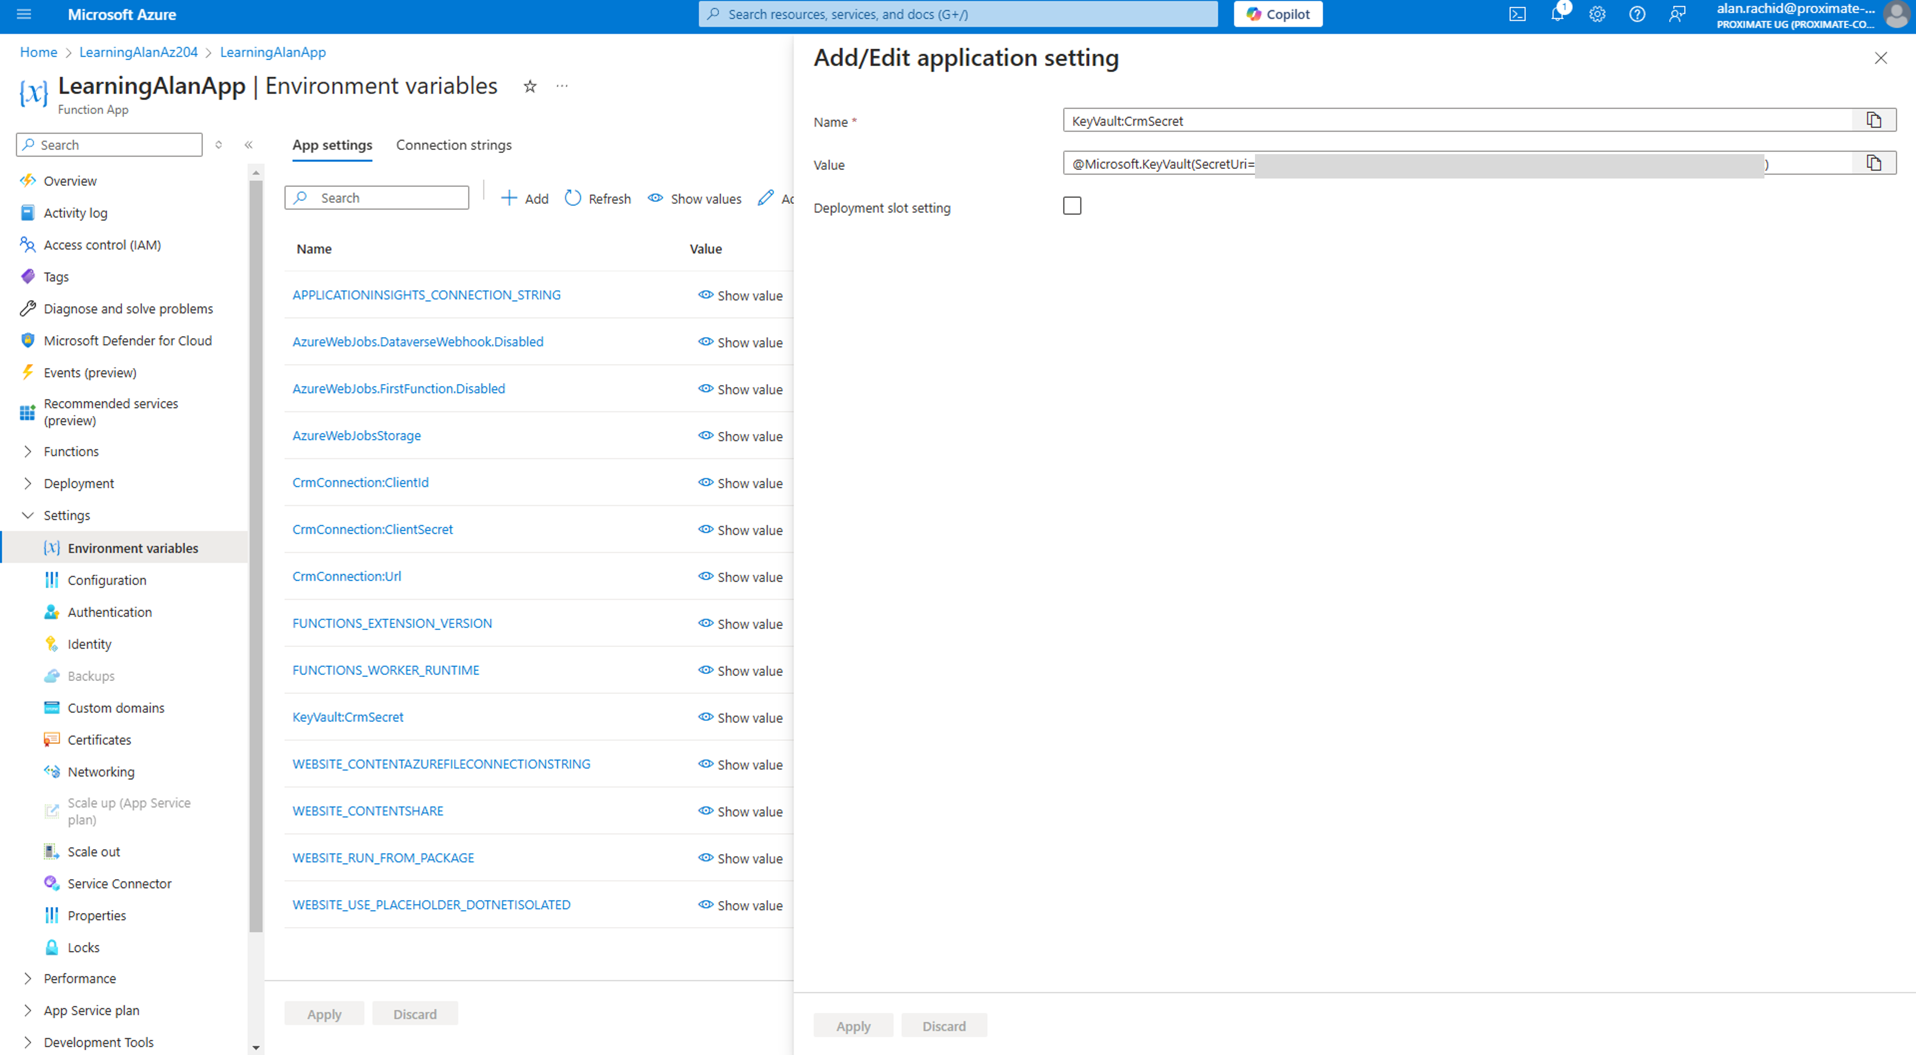1916x1055 pixels.
Task: Open Identity in the sidebar
Action: (x=89, y=644)
